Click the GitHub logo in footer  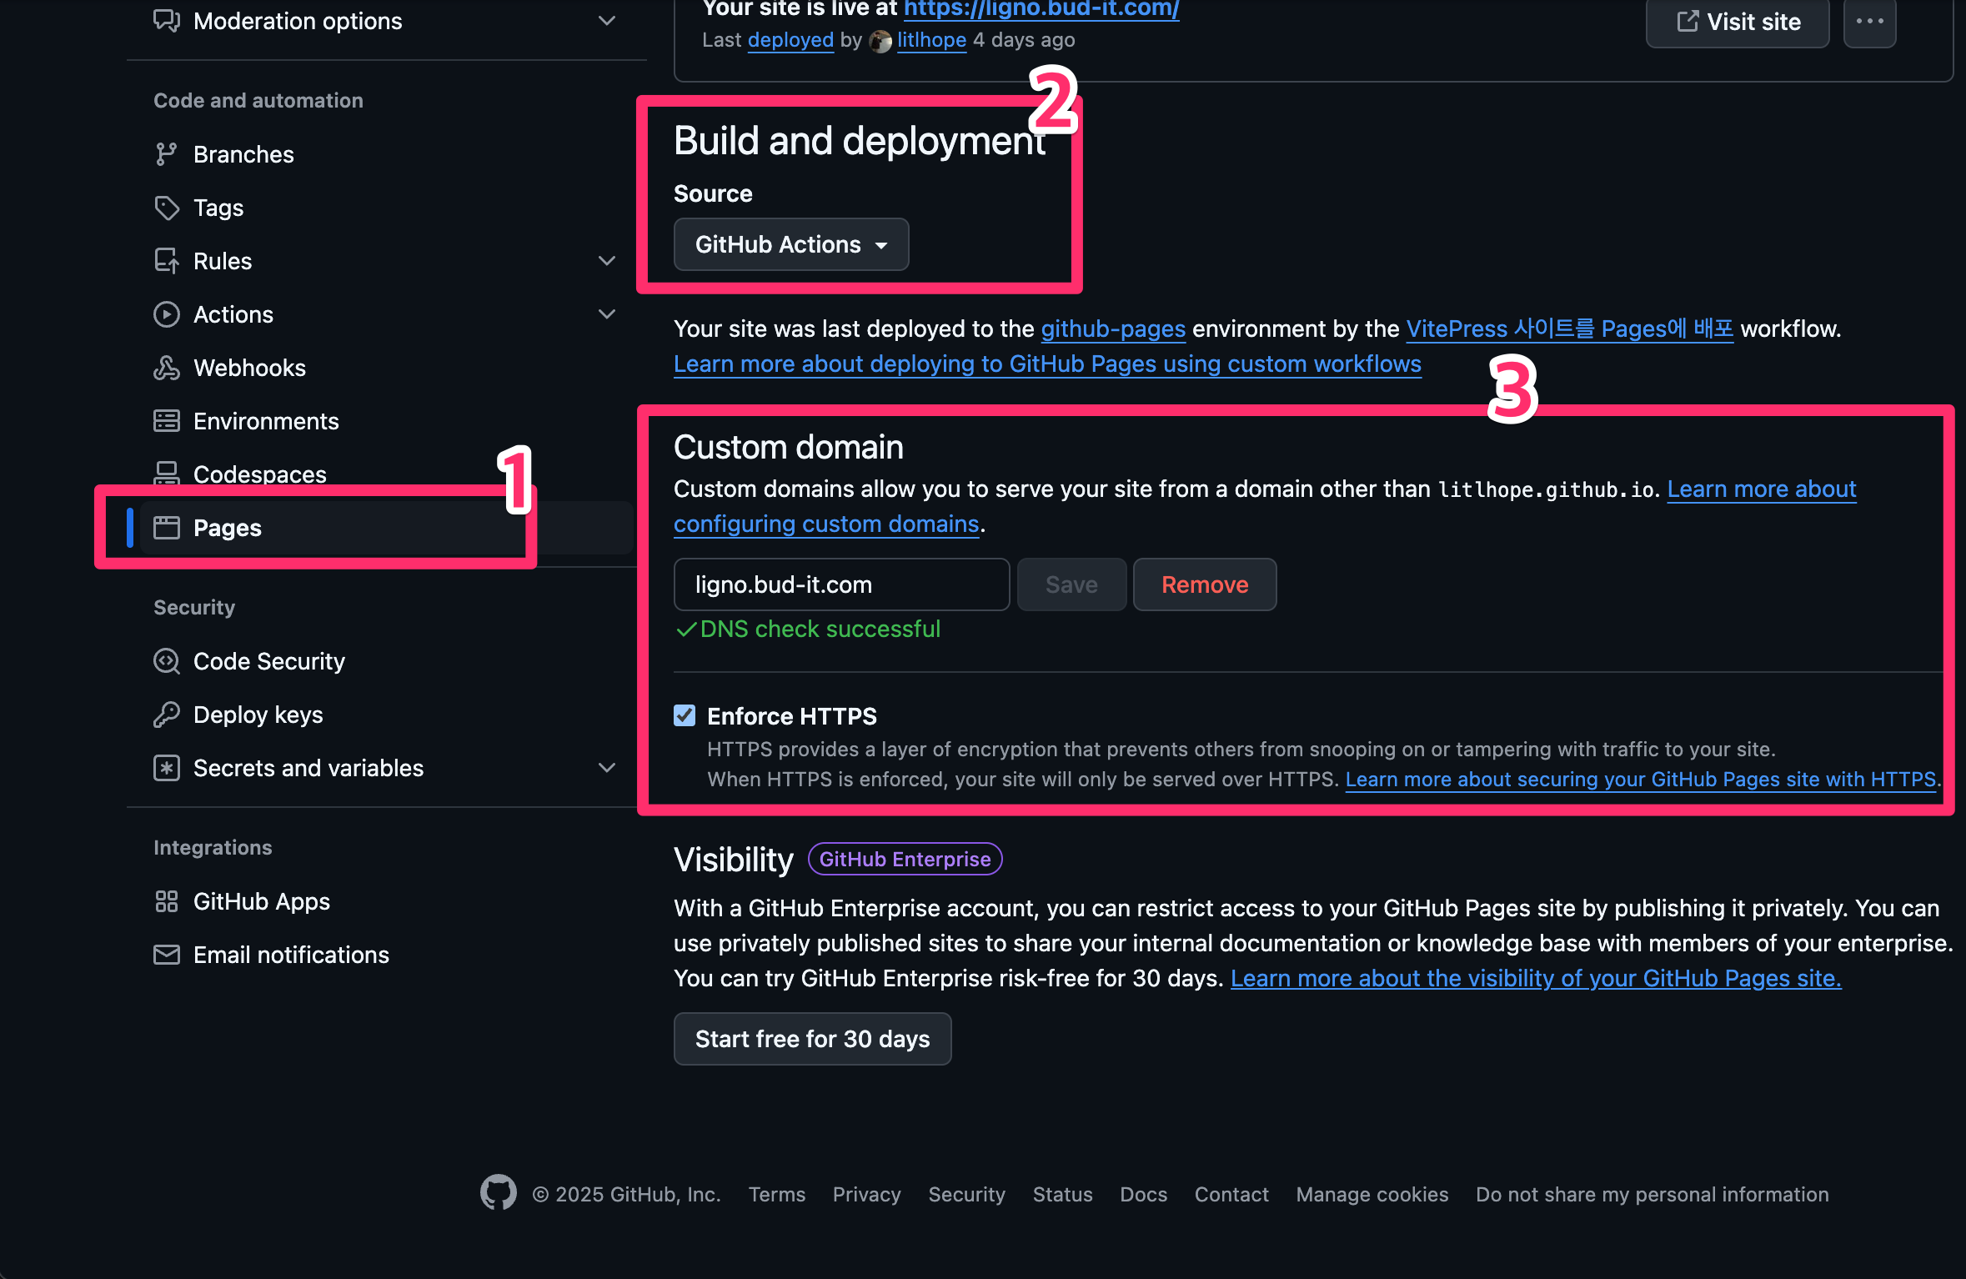[x=498, y=1193]
